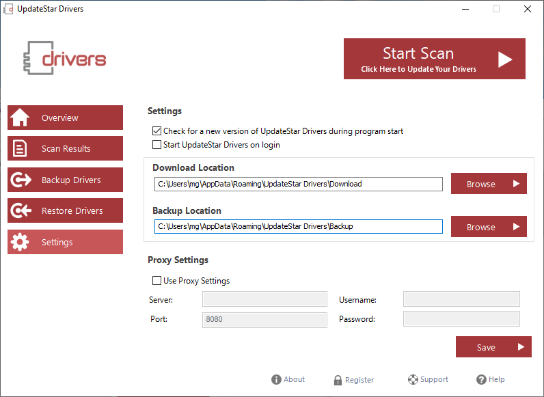Screen dimensions: 544x397
Task: Click the Help question mark icon
Action: 481,380
